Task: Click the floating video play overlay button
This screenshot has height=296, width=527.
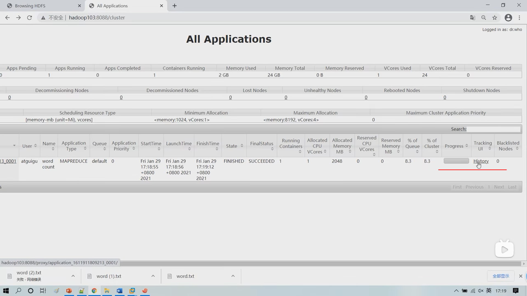Action: point(504,249)
